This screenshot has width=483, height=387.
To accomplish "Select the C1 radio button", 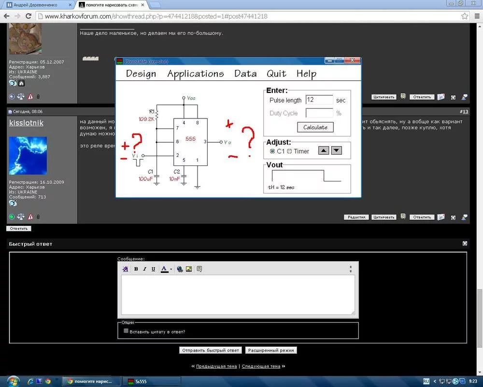I will (x=272, y=151).
